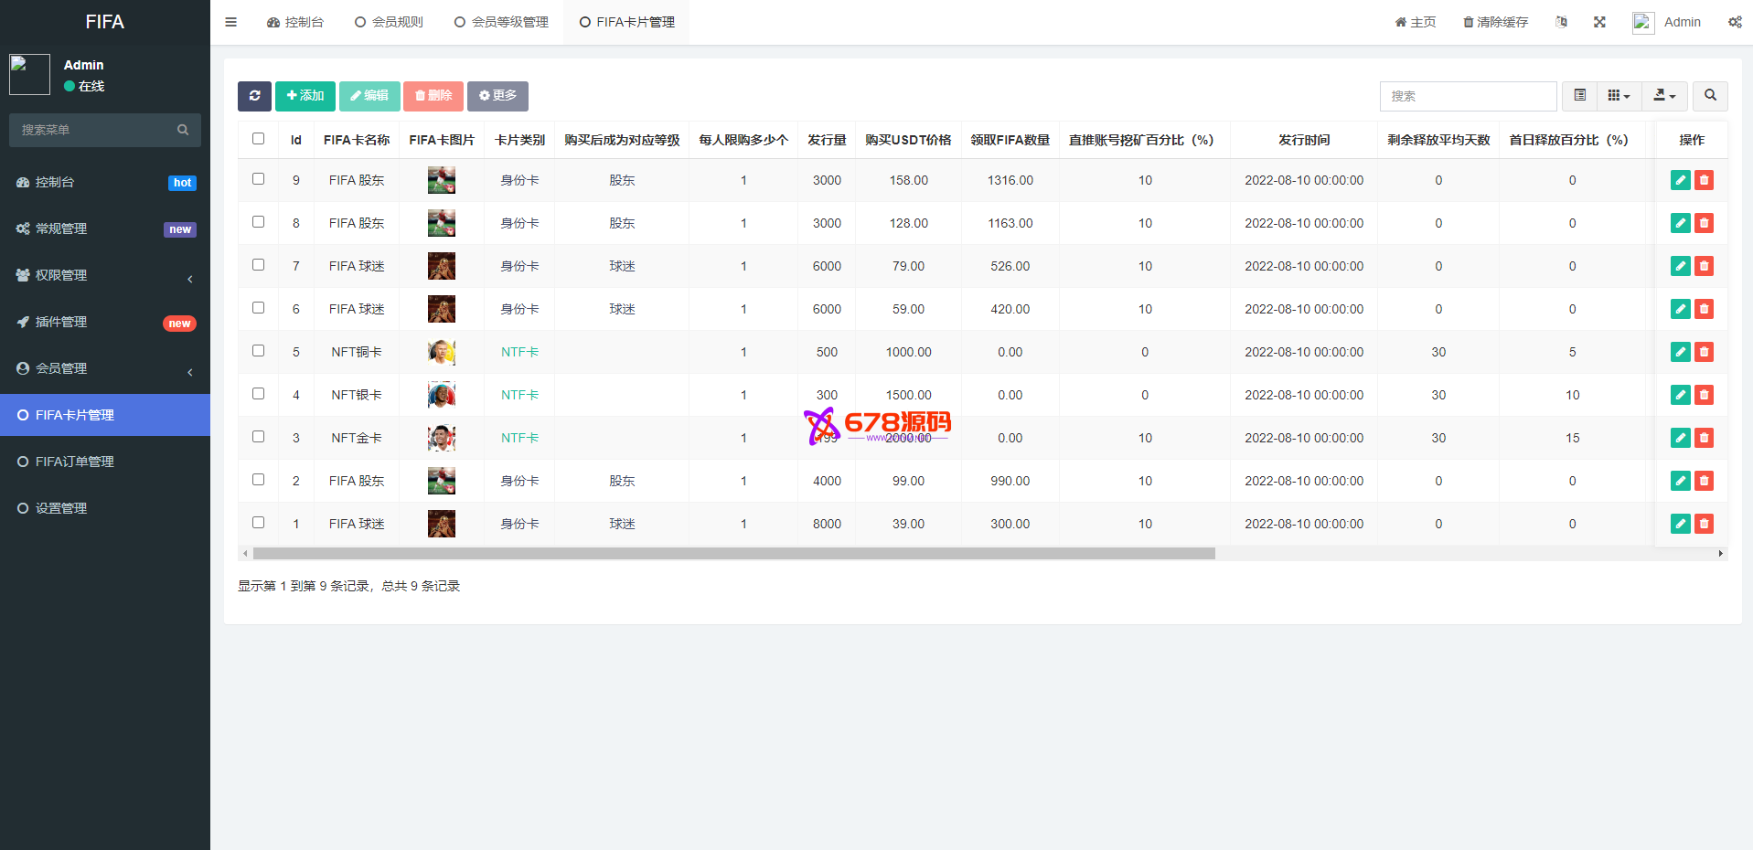This screenshot has width=1753, height=850.
Task: Check the box for row Id 9
Action: [259, 179]
